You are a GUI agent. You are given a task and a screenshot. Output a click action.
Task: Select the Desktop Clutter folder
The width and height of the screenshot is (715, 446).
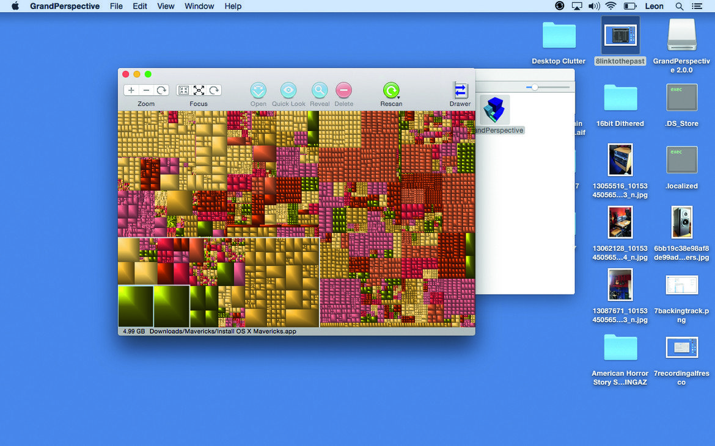pos(559,35)
